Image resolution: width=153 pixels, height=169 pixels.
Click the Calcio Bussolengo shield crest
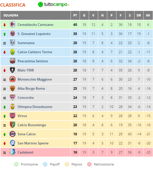tap(12, 125)
